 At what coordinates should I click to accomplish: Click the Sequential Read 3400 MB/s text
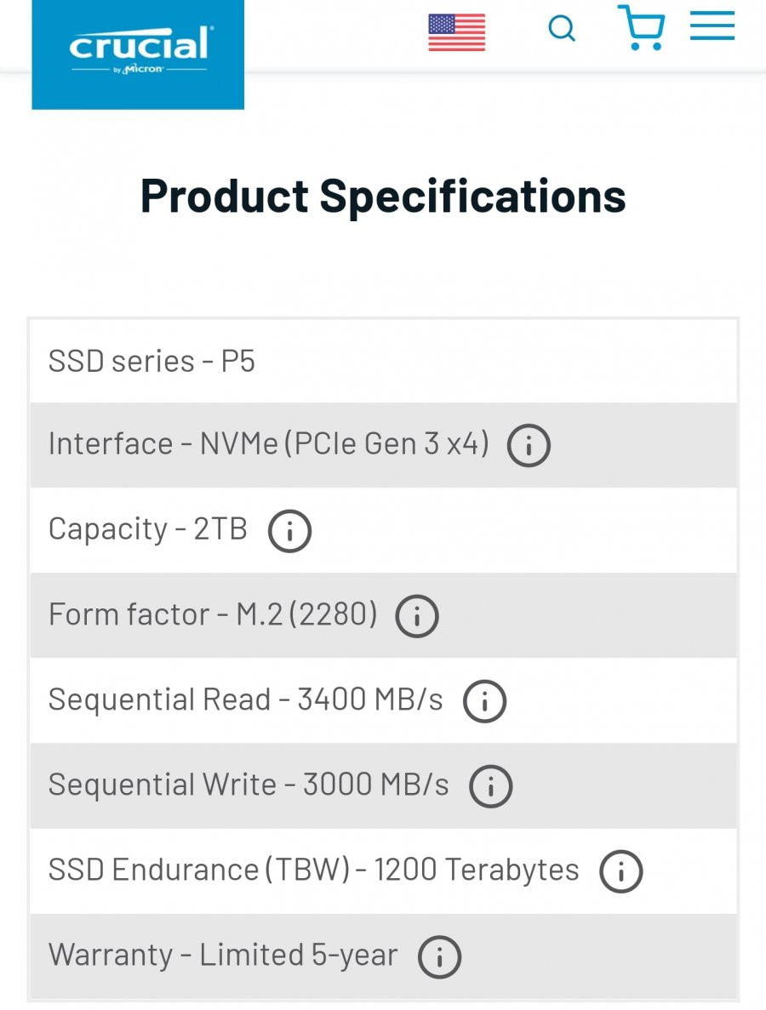click(x=245, y=699)
